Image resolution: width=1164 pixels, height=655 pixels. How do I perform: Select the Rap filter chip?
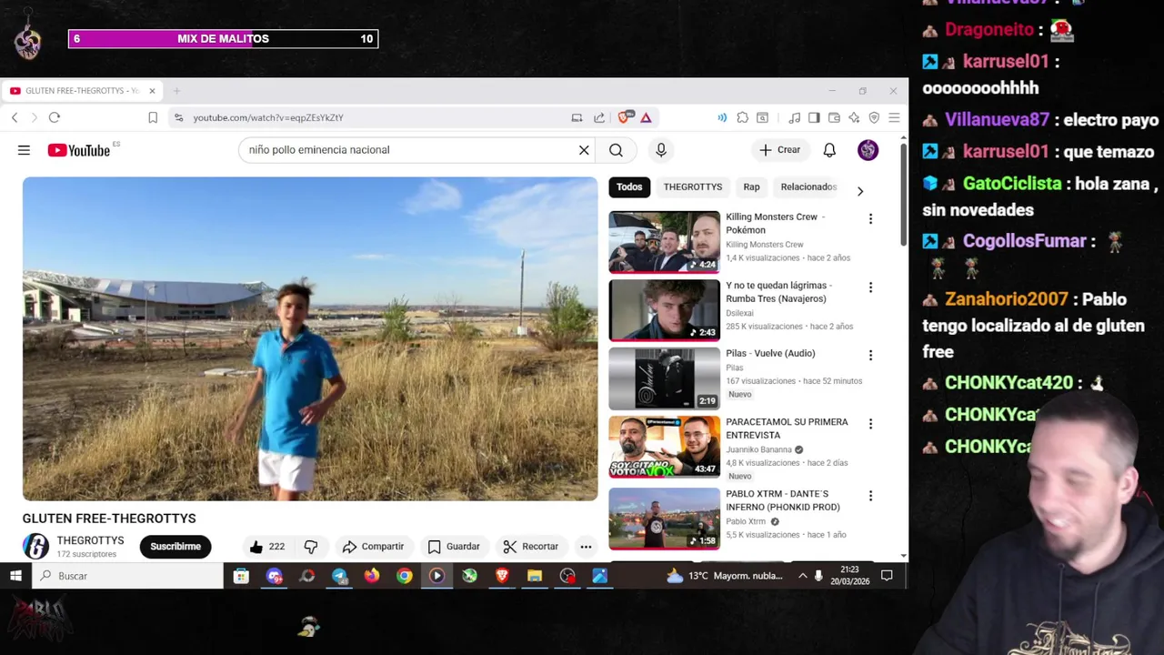[751, 186]
